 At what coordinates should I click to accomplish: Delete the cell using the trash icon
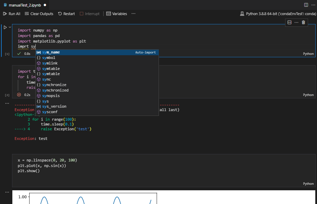303,22
